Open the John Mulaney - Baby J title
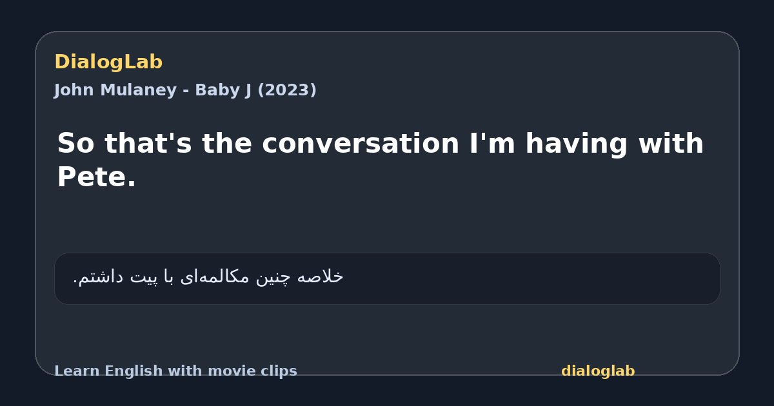The width and height of the screenshot is (774, 406). click(185, 90)
